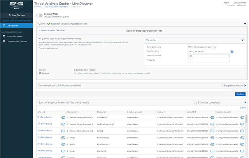249x158 pixels.
Task: Click the Begin Search on date field
Action: tap(209, 52)
